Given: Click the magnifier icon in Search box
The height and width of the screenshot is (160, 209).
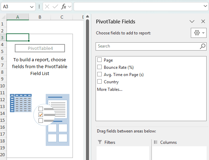Looking at the screenshot, I should tap(202, 46).
